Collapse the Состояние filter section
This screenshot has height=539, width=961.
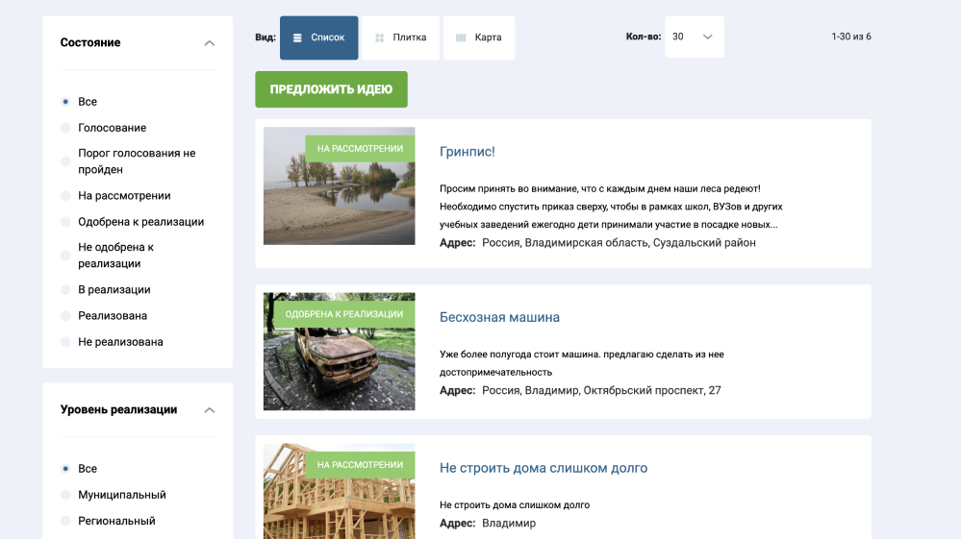point(209,43)
